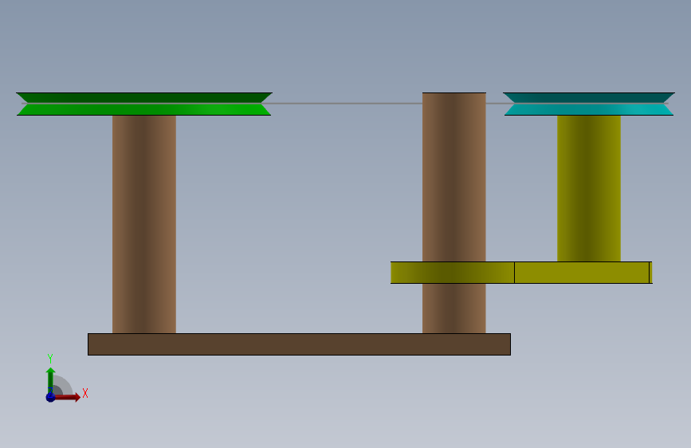Viewport: 691px width, 448px height.
Task: Select the thin gray belt line between the pulleys
Action: (x=347, y=104)
